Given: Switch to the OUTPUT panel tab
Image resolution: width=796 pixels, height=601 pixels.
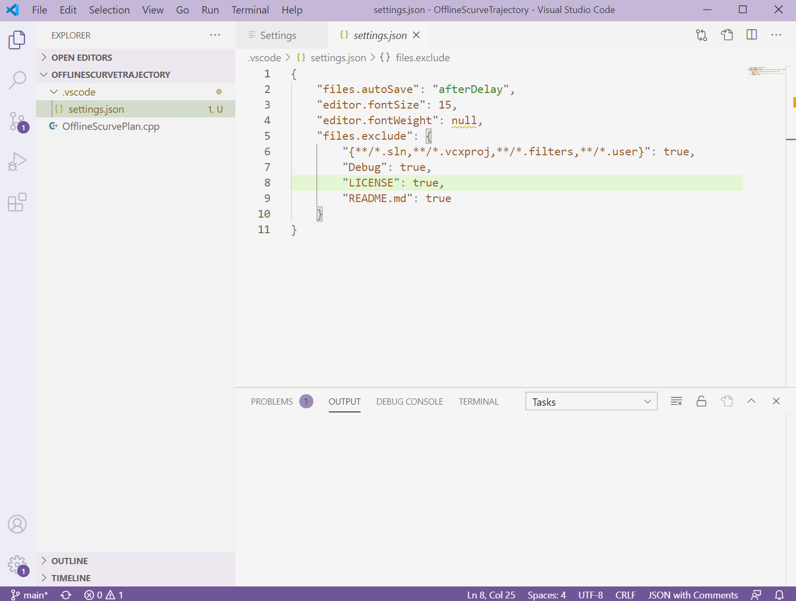Looking at the screenshot, I should pos(344,402).
